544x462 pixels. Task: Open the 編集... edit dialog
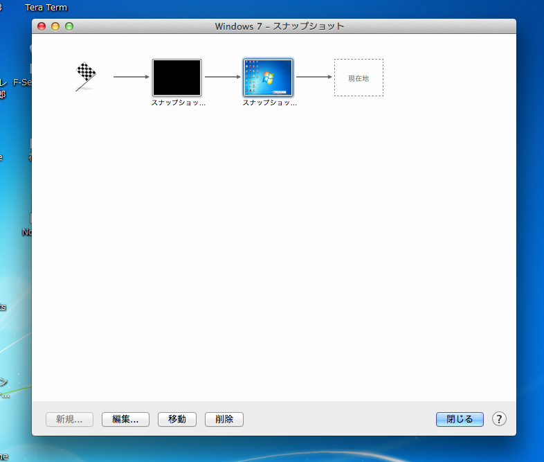click(x=125, y=419)
